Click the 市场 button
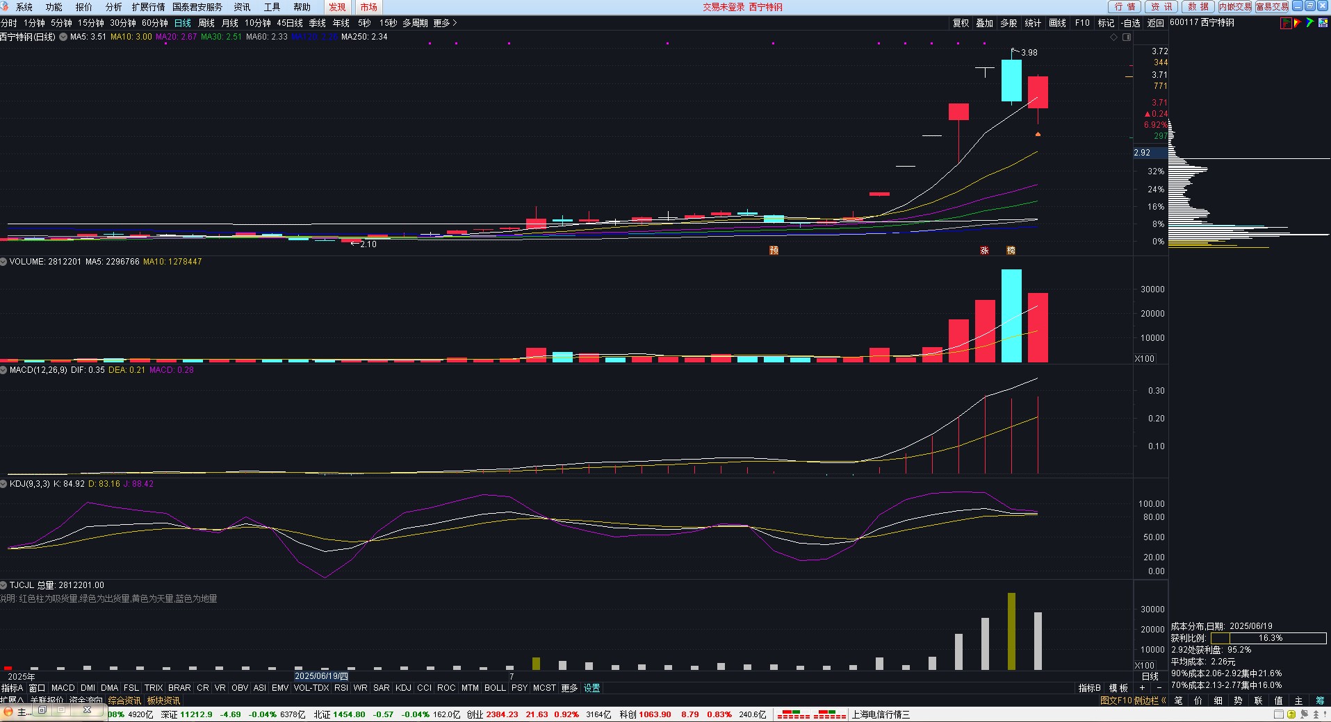Image resolution: width=1331 pixels, height=722 pixels. point(368,7)
